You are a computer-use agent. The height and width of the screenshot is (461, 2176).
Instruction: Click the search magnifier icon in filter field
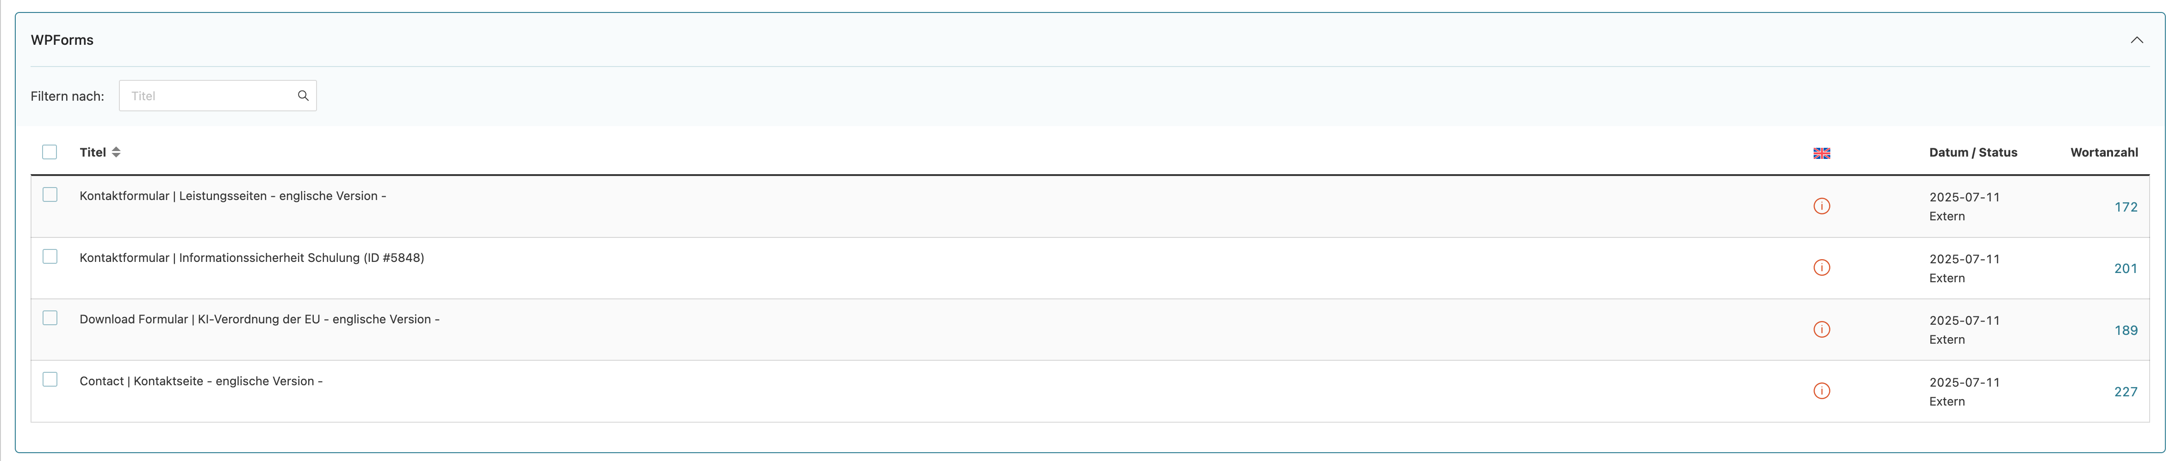point(303,96)
